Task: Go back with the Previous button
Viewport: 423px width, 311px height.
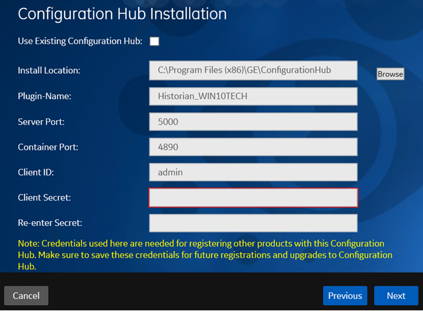Action: point(345,296)
